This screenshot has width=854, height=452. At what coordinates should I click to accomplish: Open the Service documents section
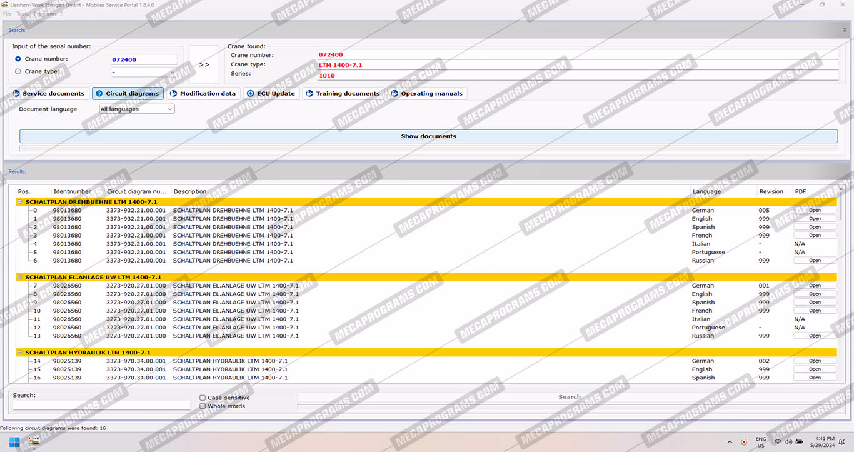click(x=48, y=94)
